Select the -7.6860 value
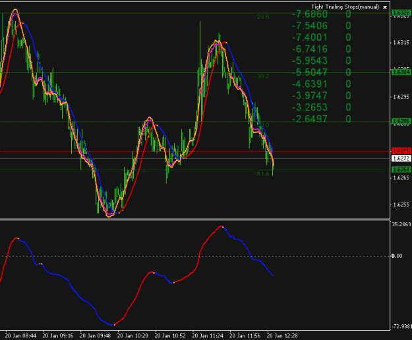 (x=310, y=14)
